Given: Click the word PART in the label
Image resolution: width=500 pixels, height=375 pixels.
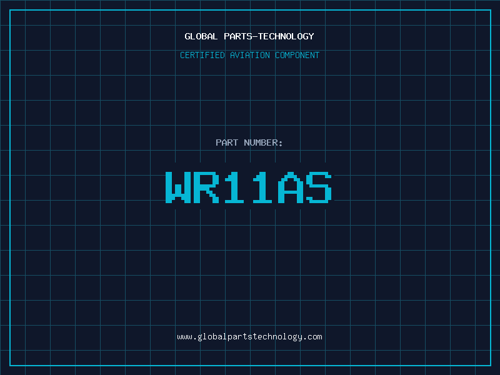Looking at the screenshot, I should click(x=226, y=142).
